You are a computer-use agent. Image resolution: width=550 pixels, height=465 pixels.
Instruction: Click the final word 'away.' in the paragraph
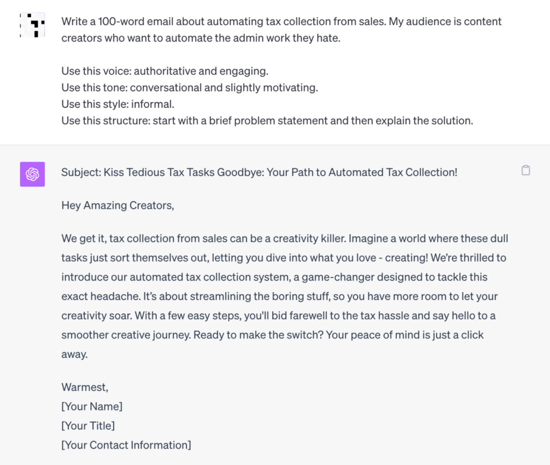click(74, 354)
